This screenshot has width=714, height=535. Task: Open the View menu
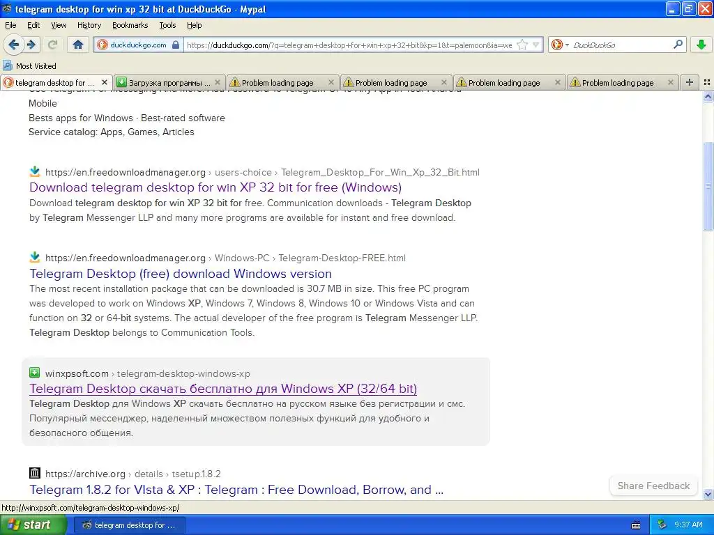tap(59, 25)
